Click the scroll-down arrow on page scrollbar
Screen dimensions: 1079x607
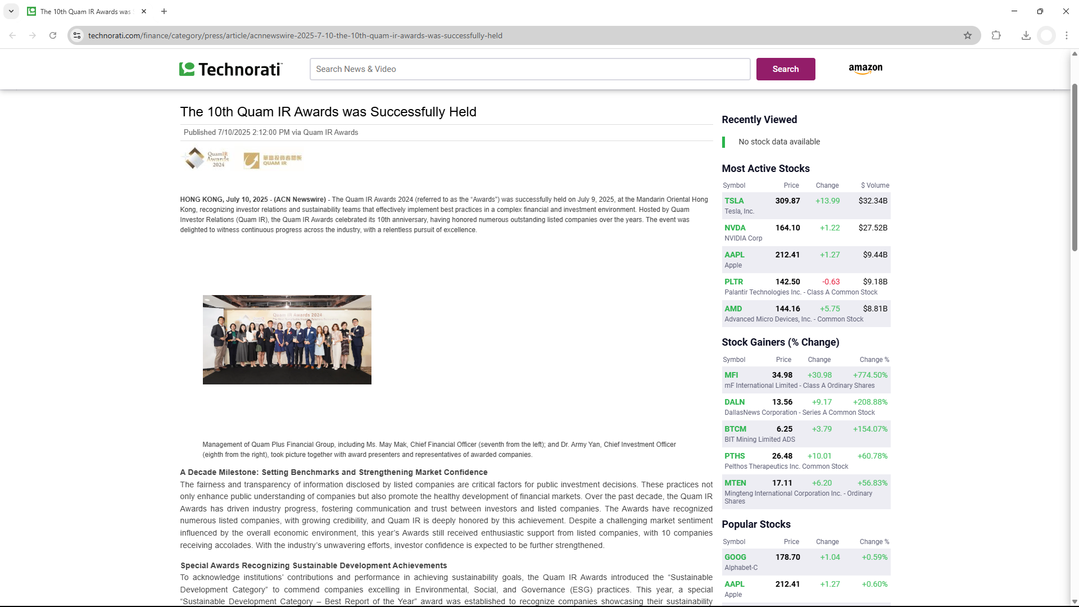tap(1075, 601)
